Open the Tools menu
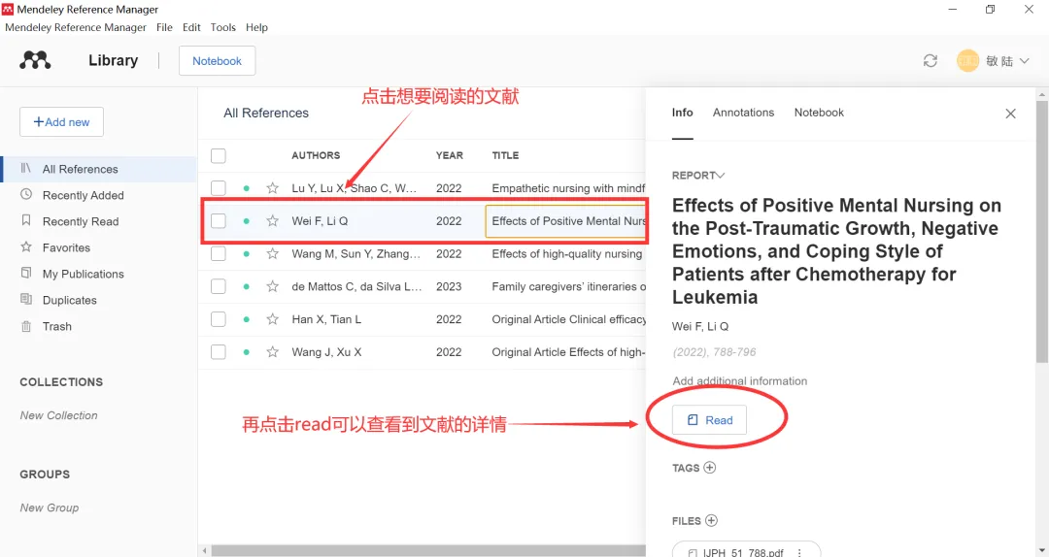 (x=222, y=27)
